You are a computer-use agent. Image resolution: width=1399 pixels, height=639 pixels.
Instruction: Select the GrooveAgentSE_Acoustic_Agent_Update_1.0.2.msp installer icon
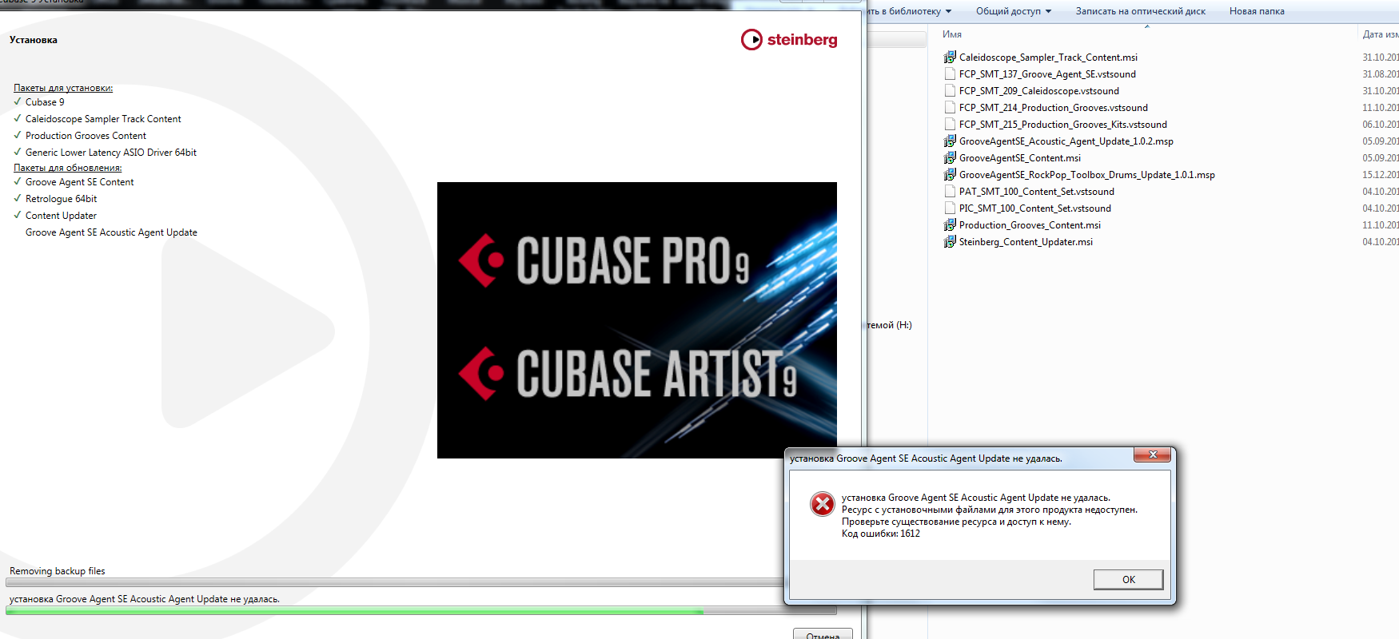(950, 141)
